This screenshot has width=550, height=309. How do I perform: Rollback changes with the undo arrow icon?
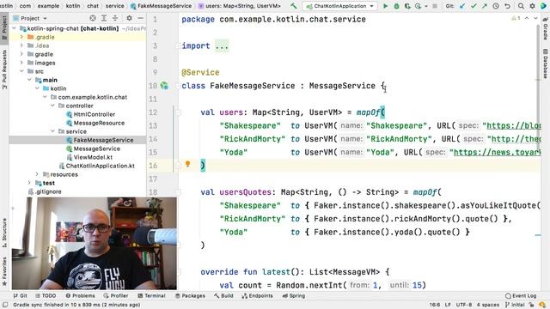click(x=507, y=6)
